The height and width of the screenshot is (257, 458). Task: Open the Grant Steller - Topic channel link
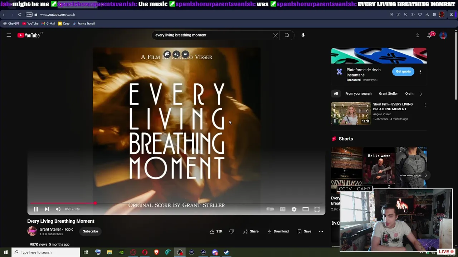point(57,229)
